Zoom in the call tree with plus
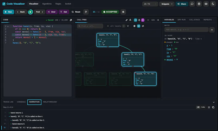Screen dimensions: 218x131 (158, 20)
